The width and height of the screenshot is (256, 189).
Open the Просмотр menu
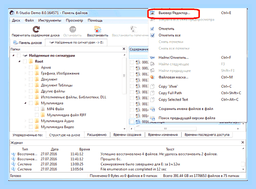(74, 21)
